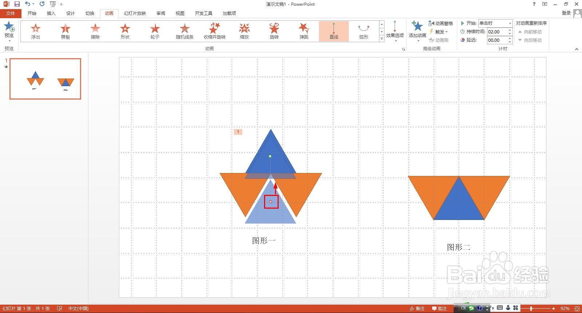Viewport: 582px width, 313px height.
Task: Collapse the ribbon
Action: tap(577, 49)
